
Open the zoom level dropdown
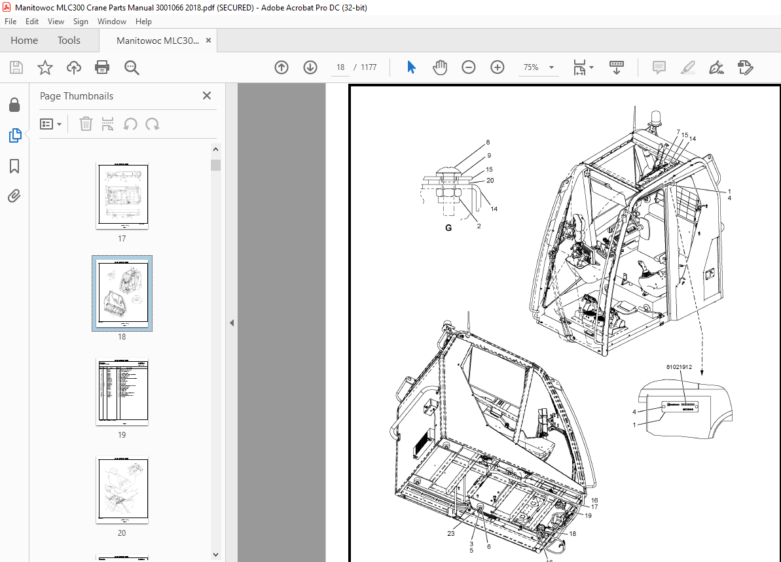(551, 67)
